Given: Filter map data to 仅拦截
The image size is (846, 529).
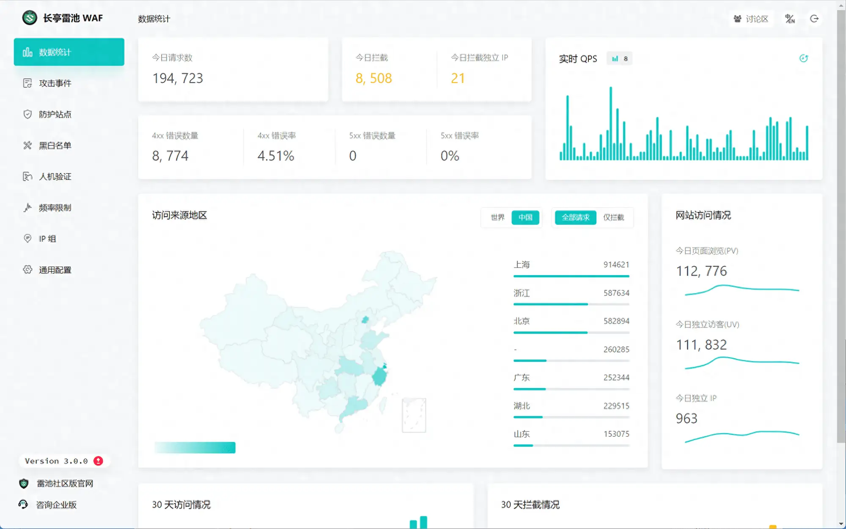Looking at the screenshot, I should click(x=614, y=218).
